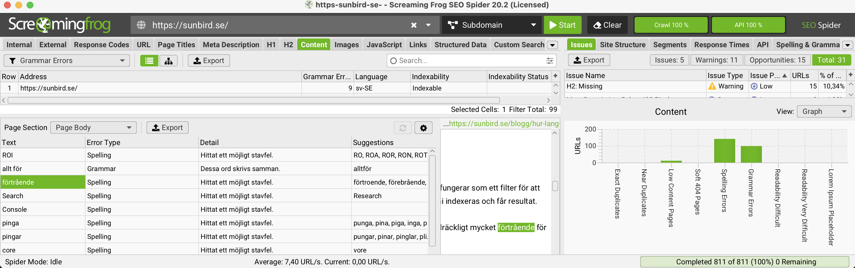Add a column to the main table
This screenshot has height=268, width=855.
[x=555, y=76]
